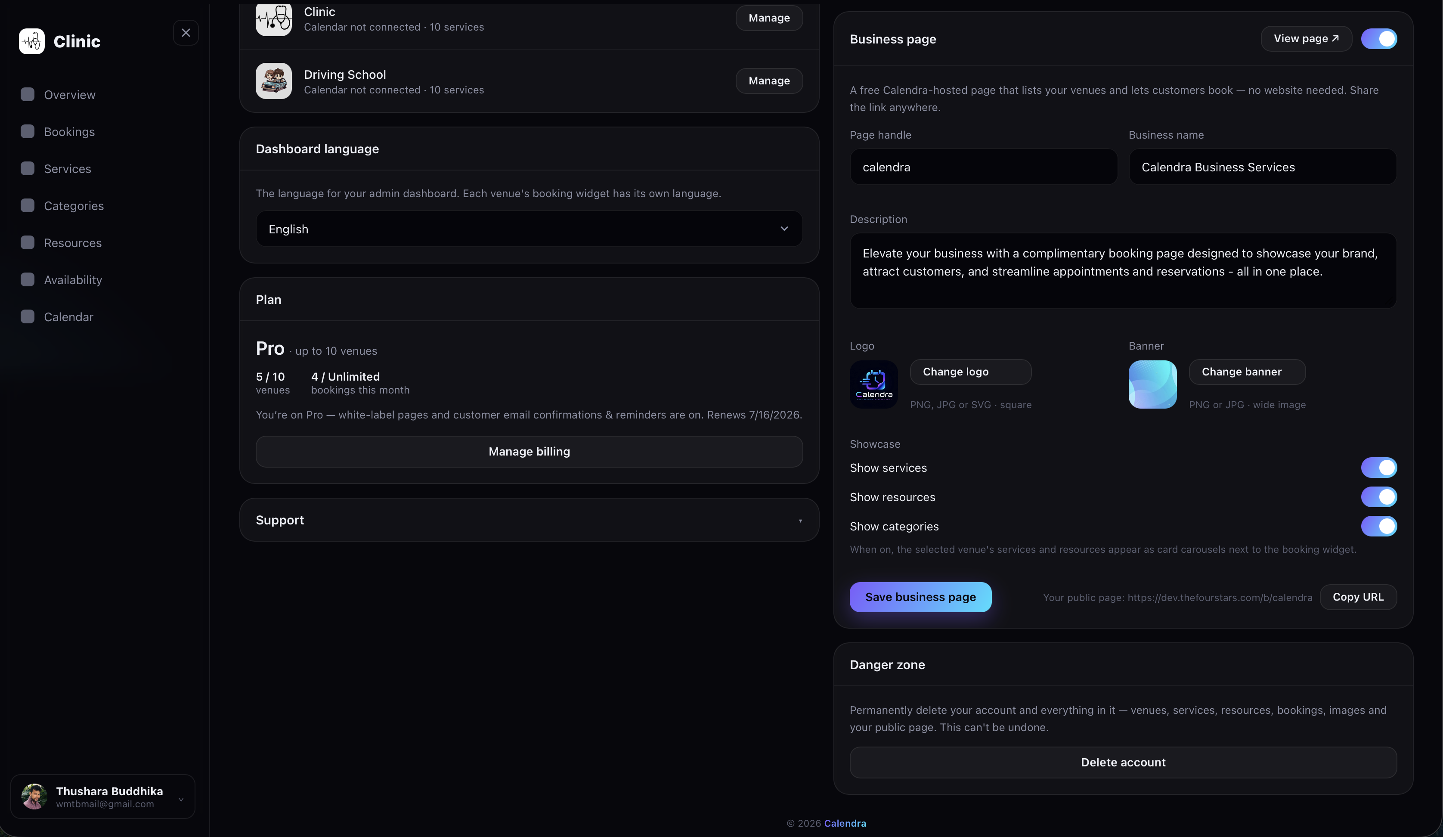The image size is (1443, 837).
Task: Click the Clinic venue heartbeat icon
Action: click(x=274, y=19)
